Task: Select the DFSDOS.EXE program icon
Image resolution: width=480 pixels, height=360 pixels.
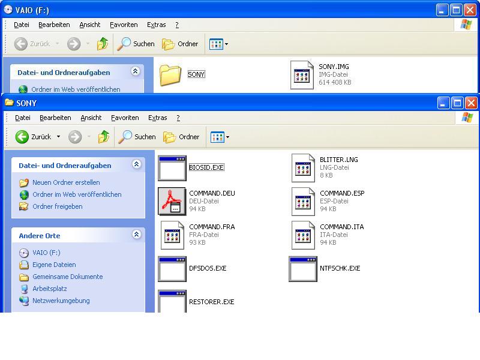Action: pyautogui.click(x=172, y=269)
